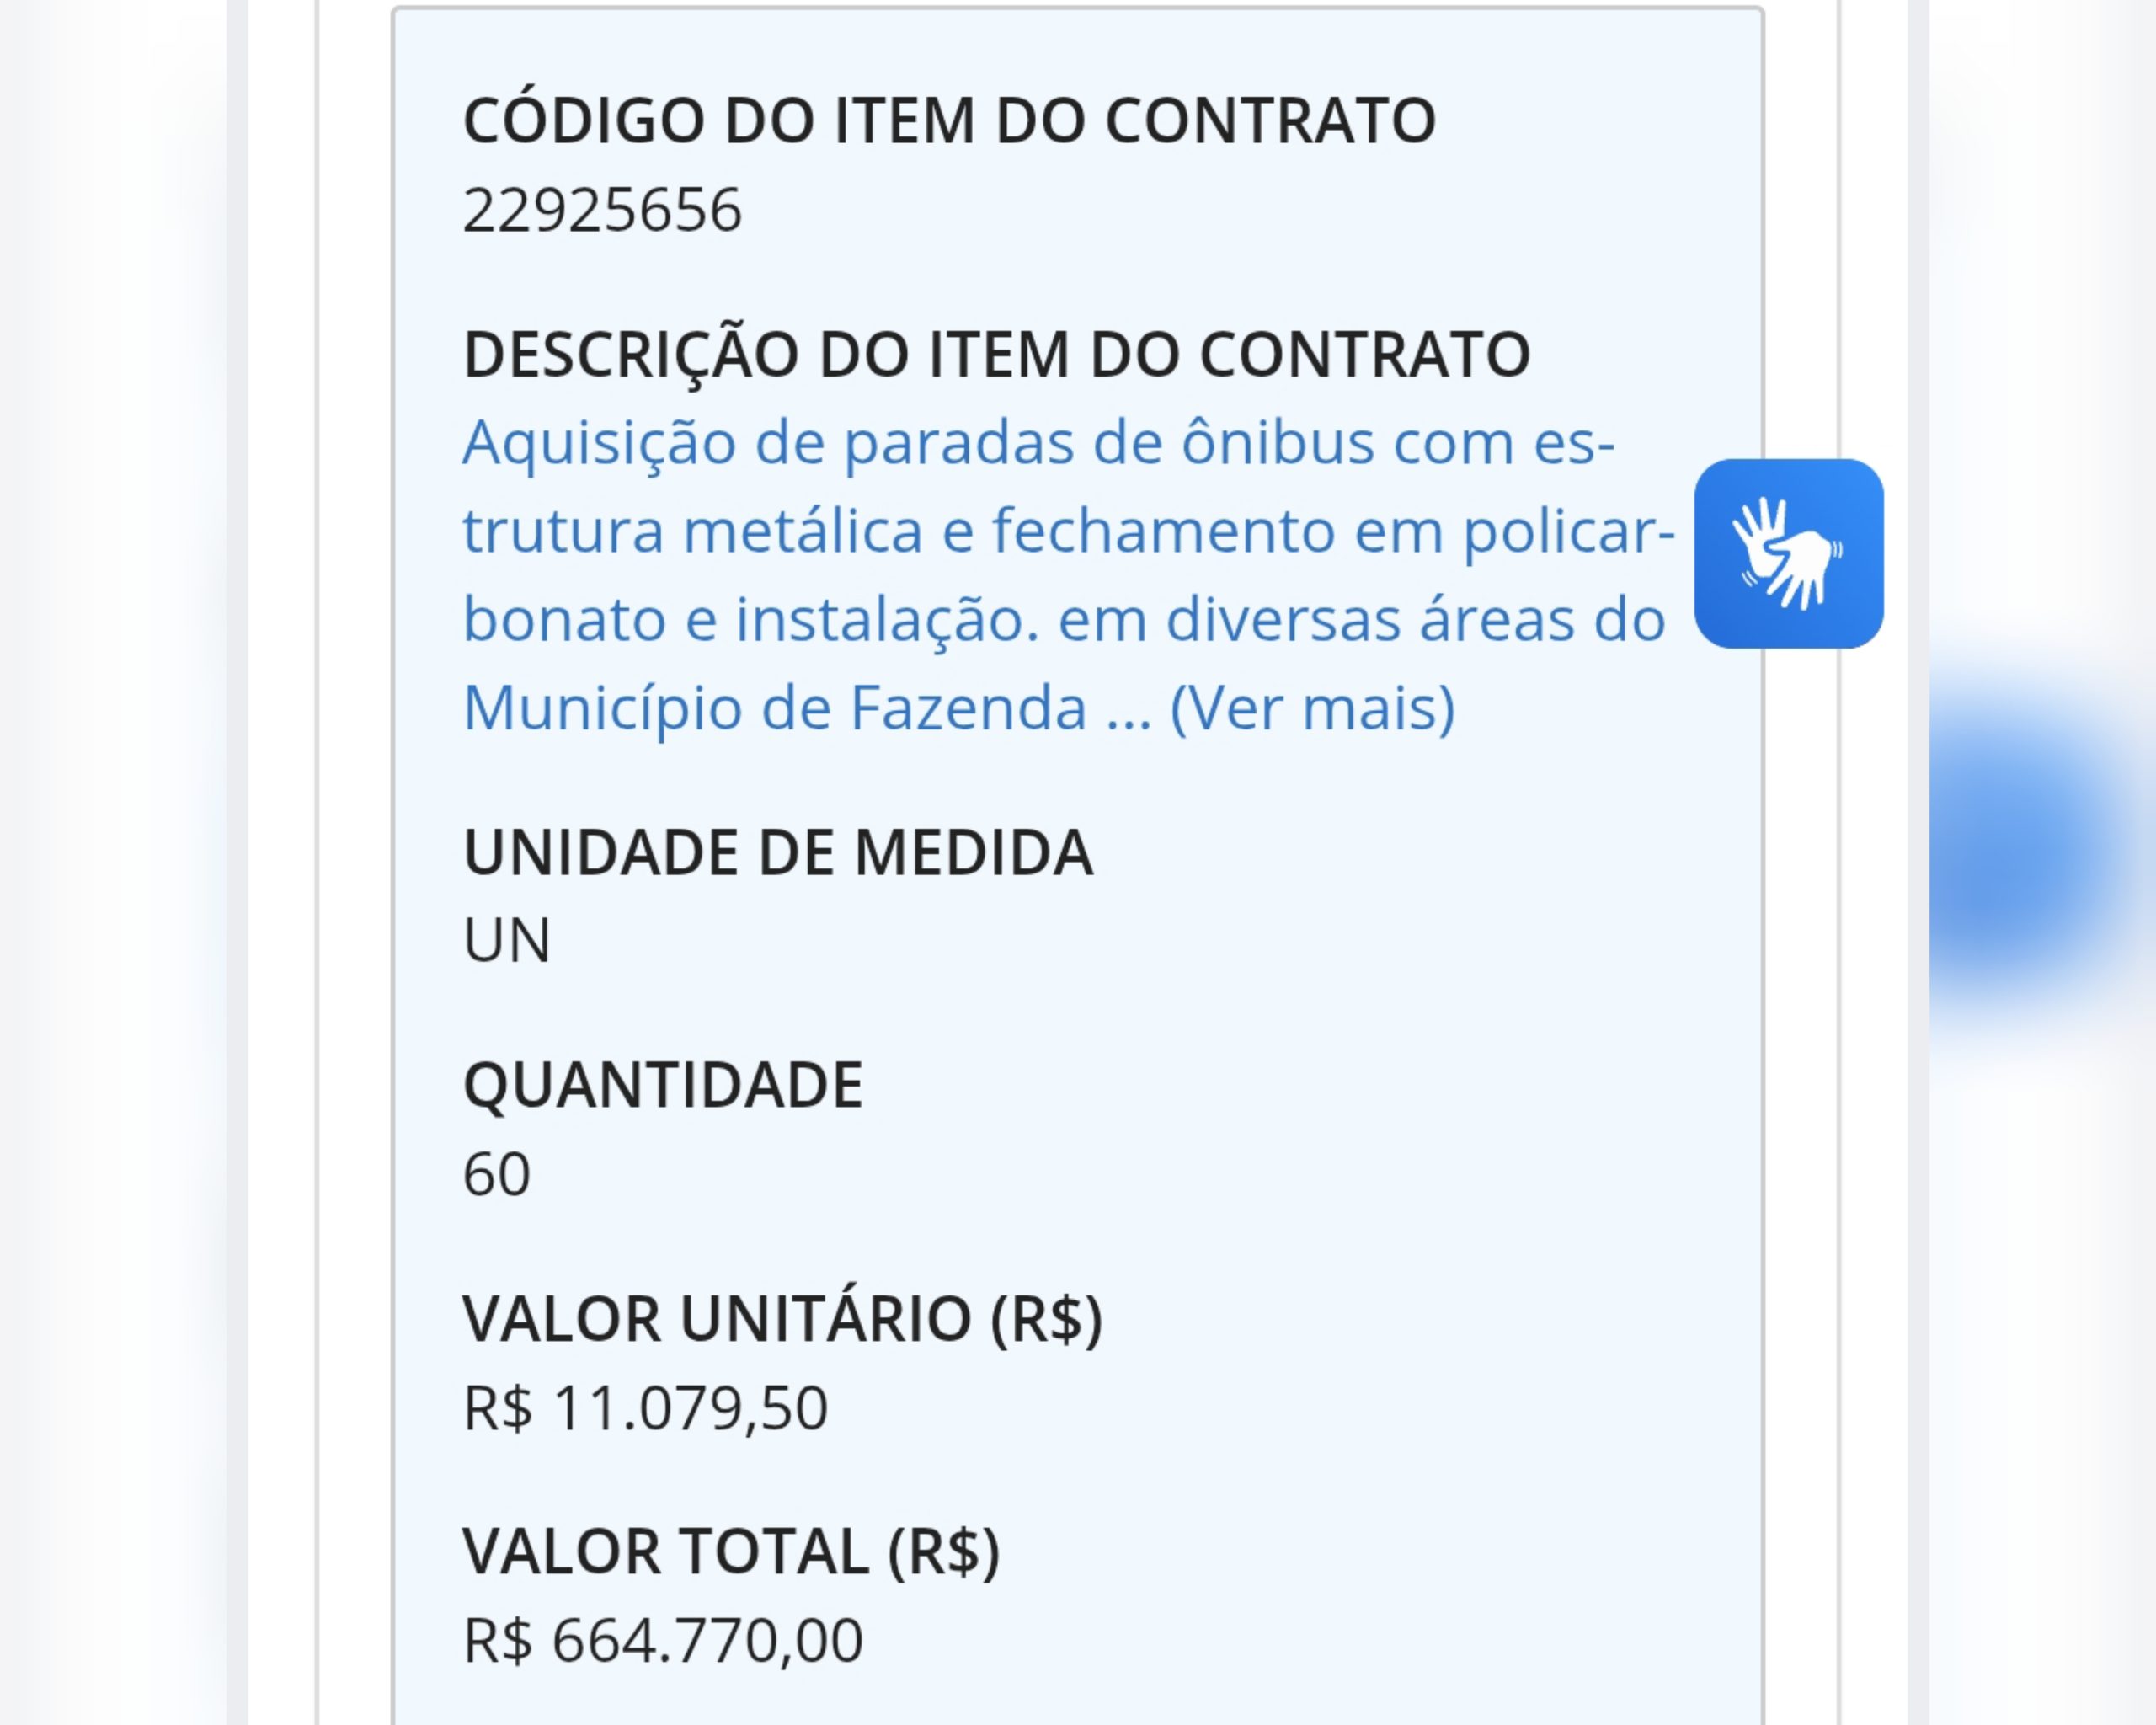The height and width of the screenshot is (1725, 2156).
Task: Click the "VALOR TOTAL (R$)" label
Action: (731, 1551)
